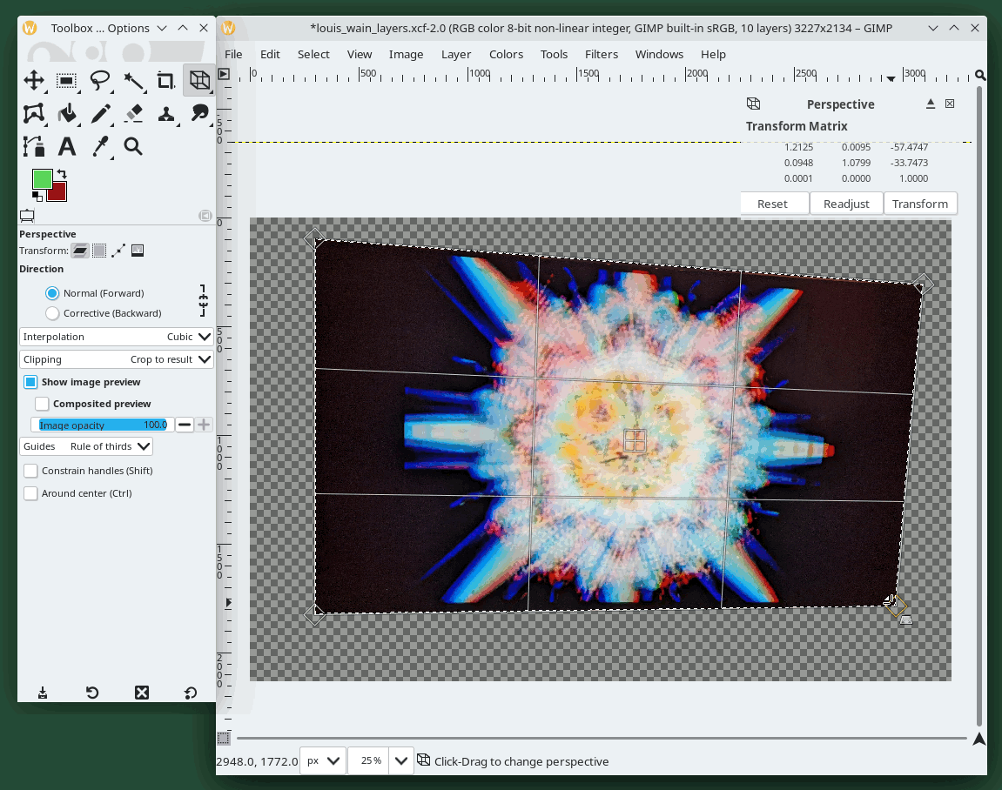Image resolution: width=1002 pixels, height=790 pixels.
Task: Select the Cage Transform tool
Action: pos(34,114)
